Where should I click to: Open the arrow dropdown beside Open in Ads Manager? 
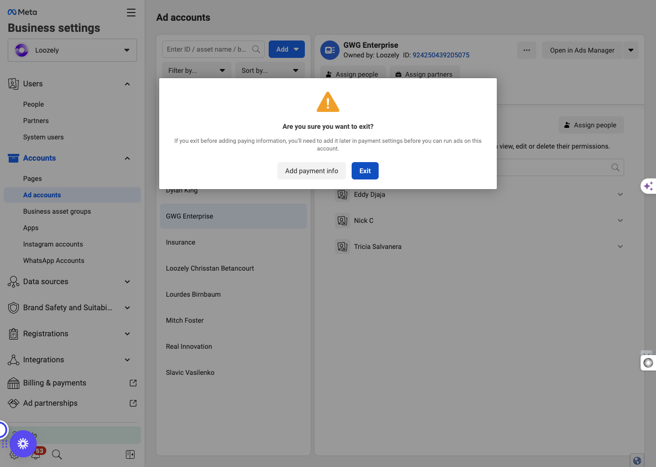tap(631, 50)
